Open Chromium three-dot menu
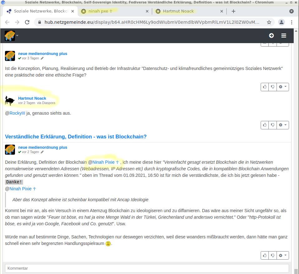299x274 pixels. (292, 22)
